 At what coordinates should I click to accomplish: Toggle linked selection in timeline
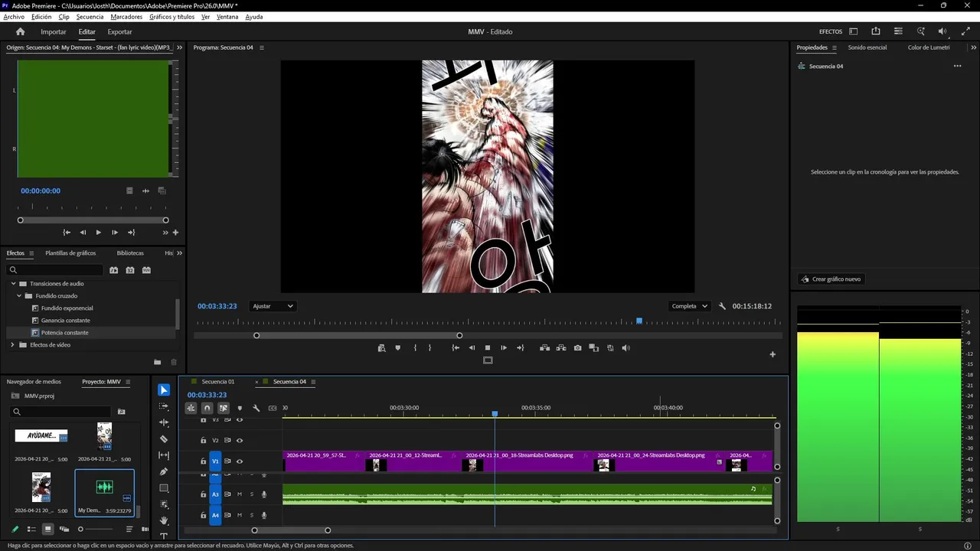click(x=224, y=408)
